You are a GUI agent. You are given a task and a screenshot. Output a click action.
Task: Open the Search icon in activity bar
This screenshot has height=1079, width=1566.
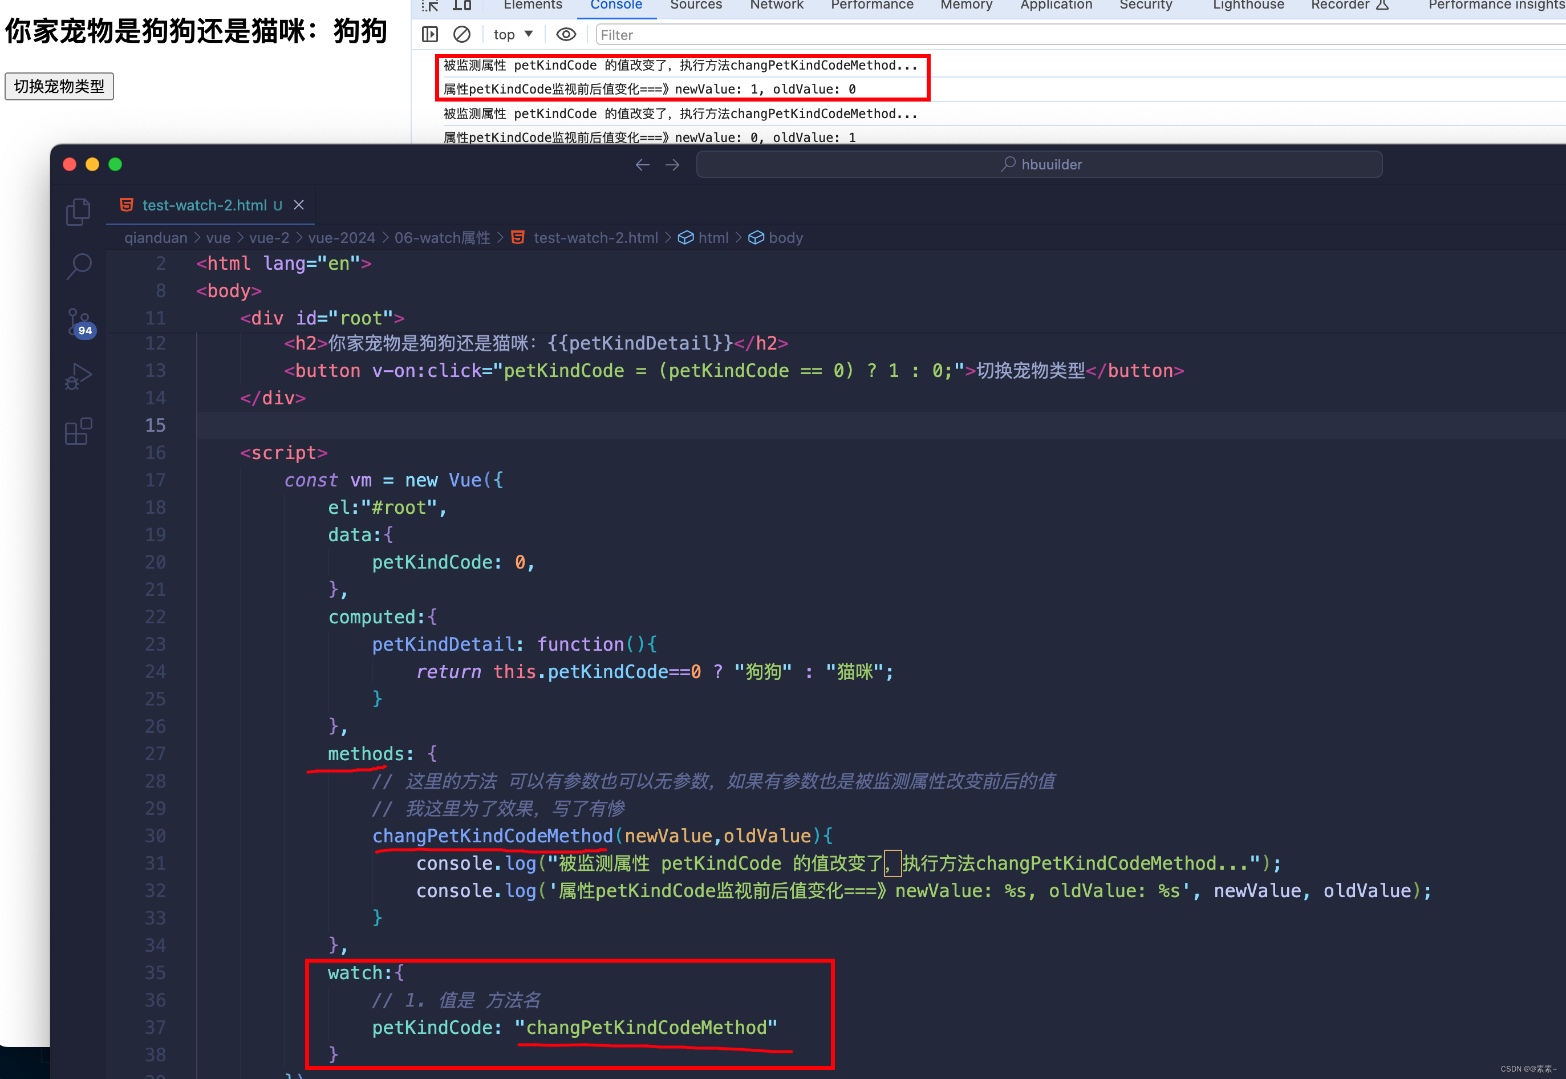[x=78, y=266]
